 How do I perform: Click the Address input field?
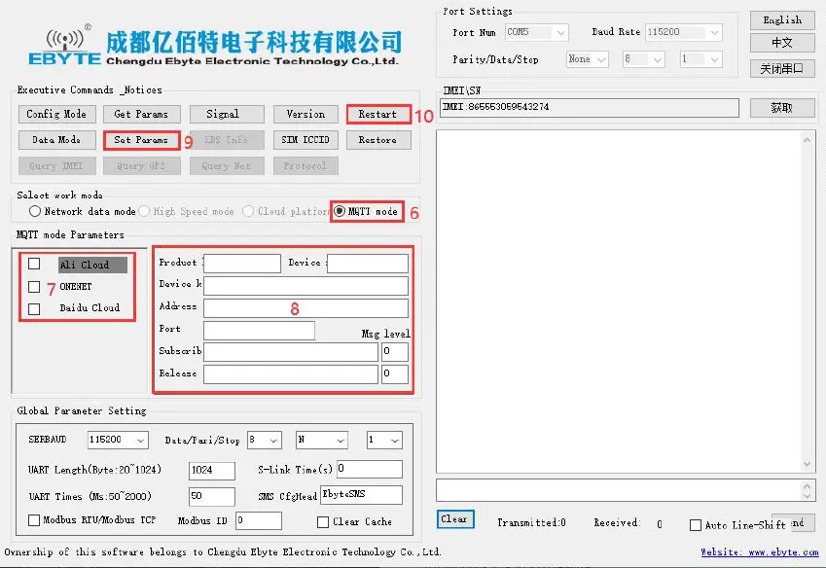pyautogui.click(x=306, y=308)
